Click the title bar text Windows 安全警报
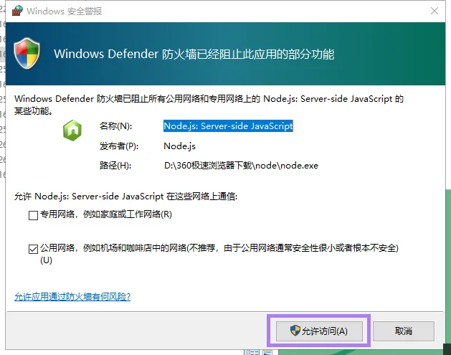Screen dimensions: 451x355 [x=64, y=11]
